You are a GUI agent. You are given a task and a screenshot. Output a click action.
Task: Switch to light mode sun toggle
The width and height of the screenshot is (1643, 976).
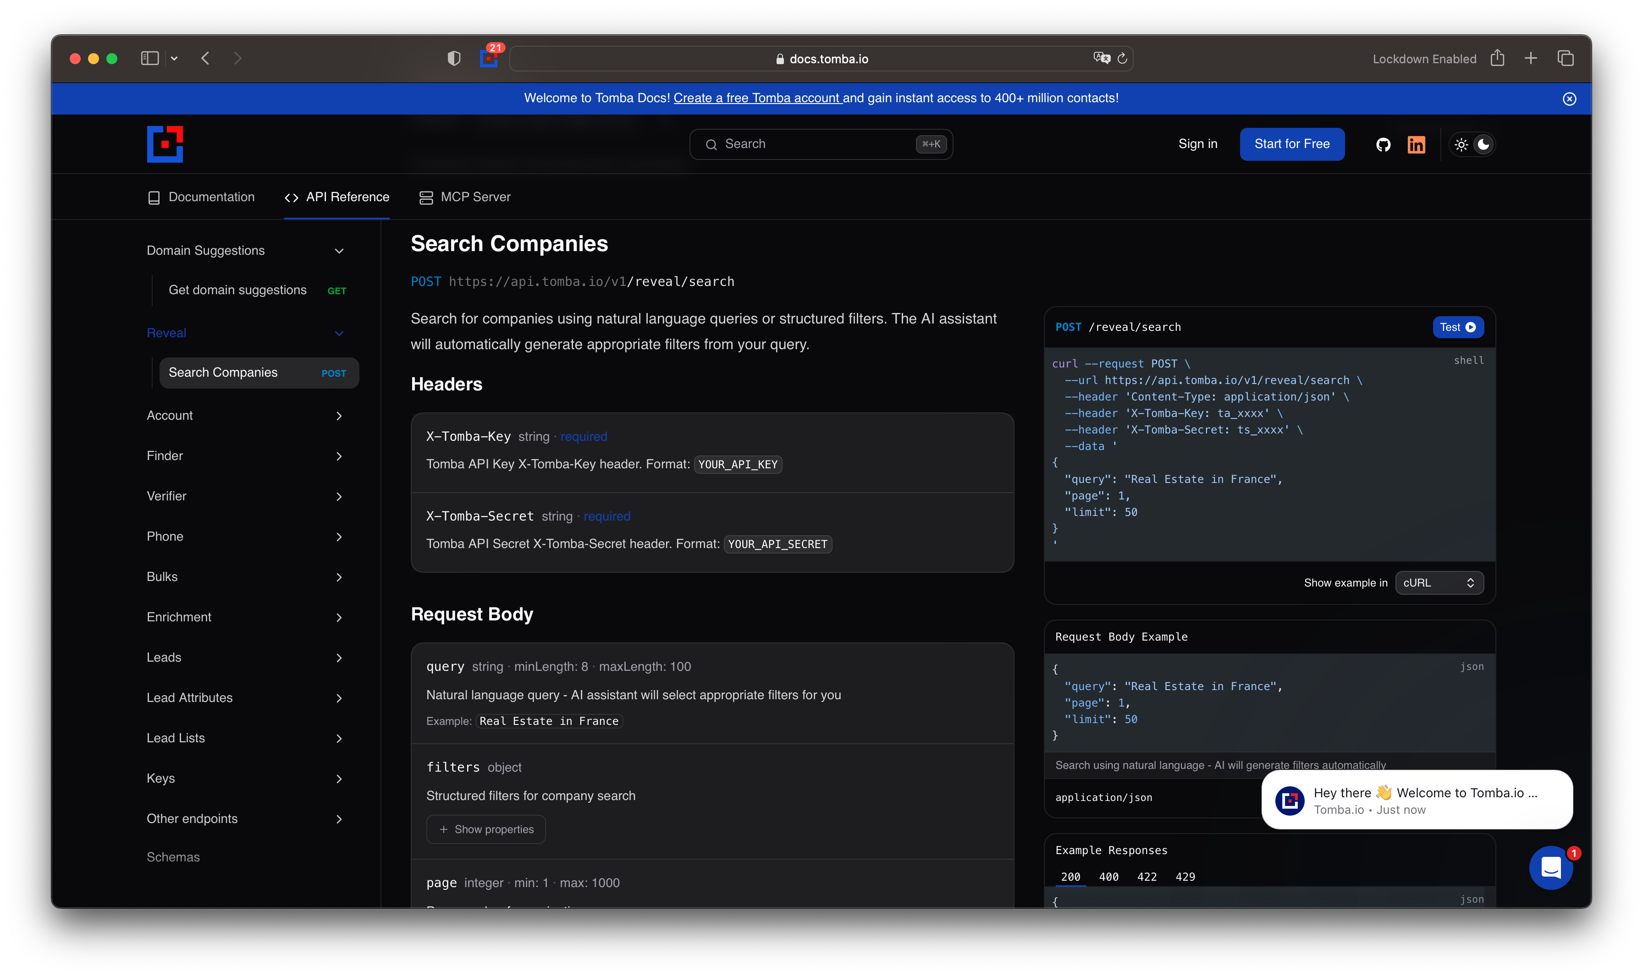[x=1461, y=145]
